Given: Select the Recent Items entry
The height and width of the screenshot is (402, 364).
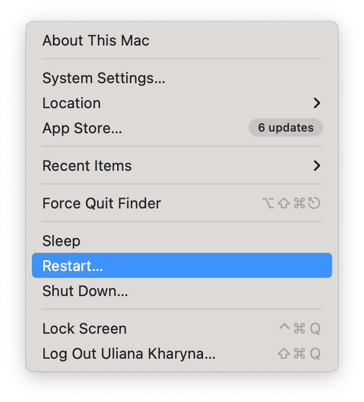Looking at the screenshot, I should [87, 166].
